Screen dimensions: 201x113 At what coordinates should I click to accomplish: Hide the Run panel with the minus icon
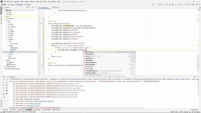pos(198,77)
